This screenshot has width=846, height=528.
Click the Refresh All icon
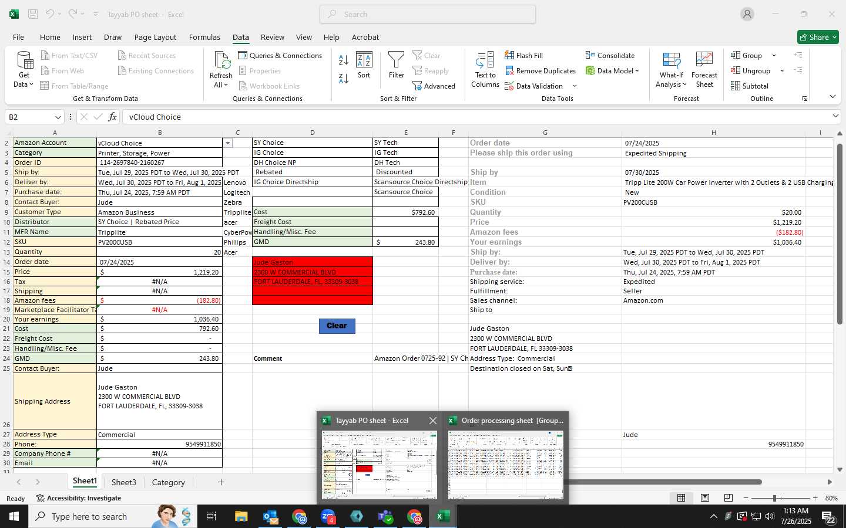tap(221, 60)
